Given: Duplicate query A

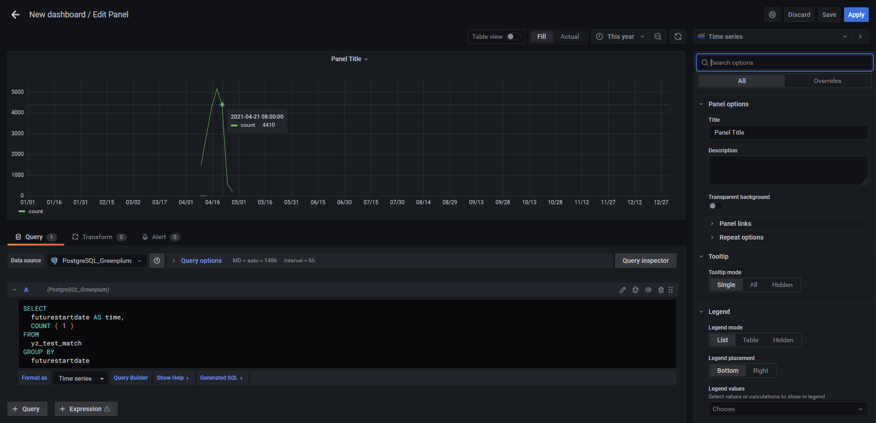Looking at the screenshot, I should pos(635,290).
